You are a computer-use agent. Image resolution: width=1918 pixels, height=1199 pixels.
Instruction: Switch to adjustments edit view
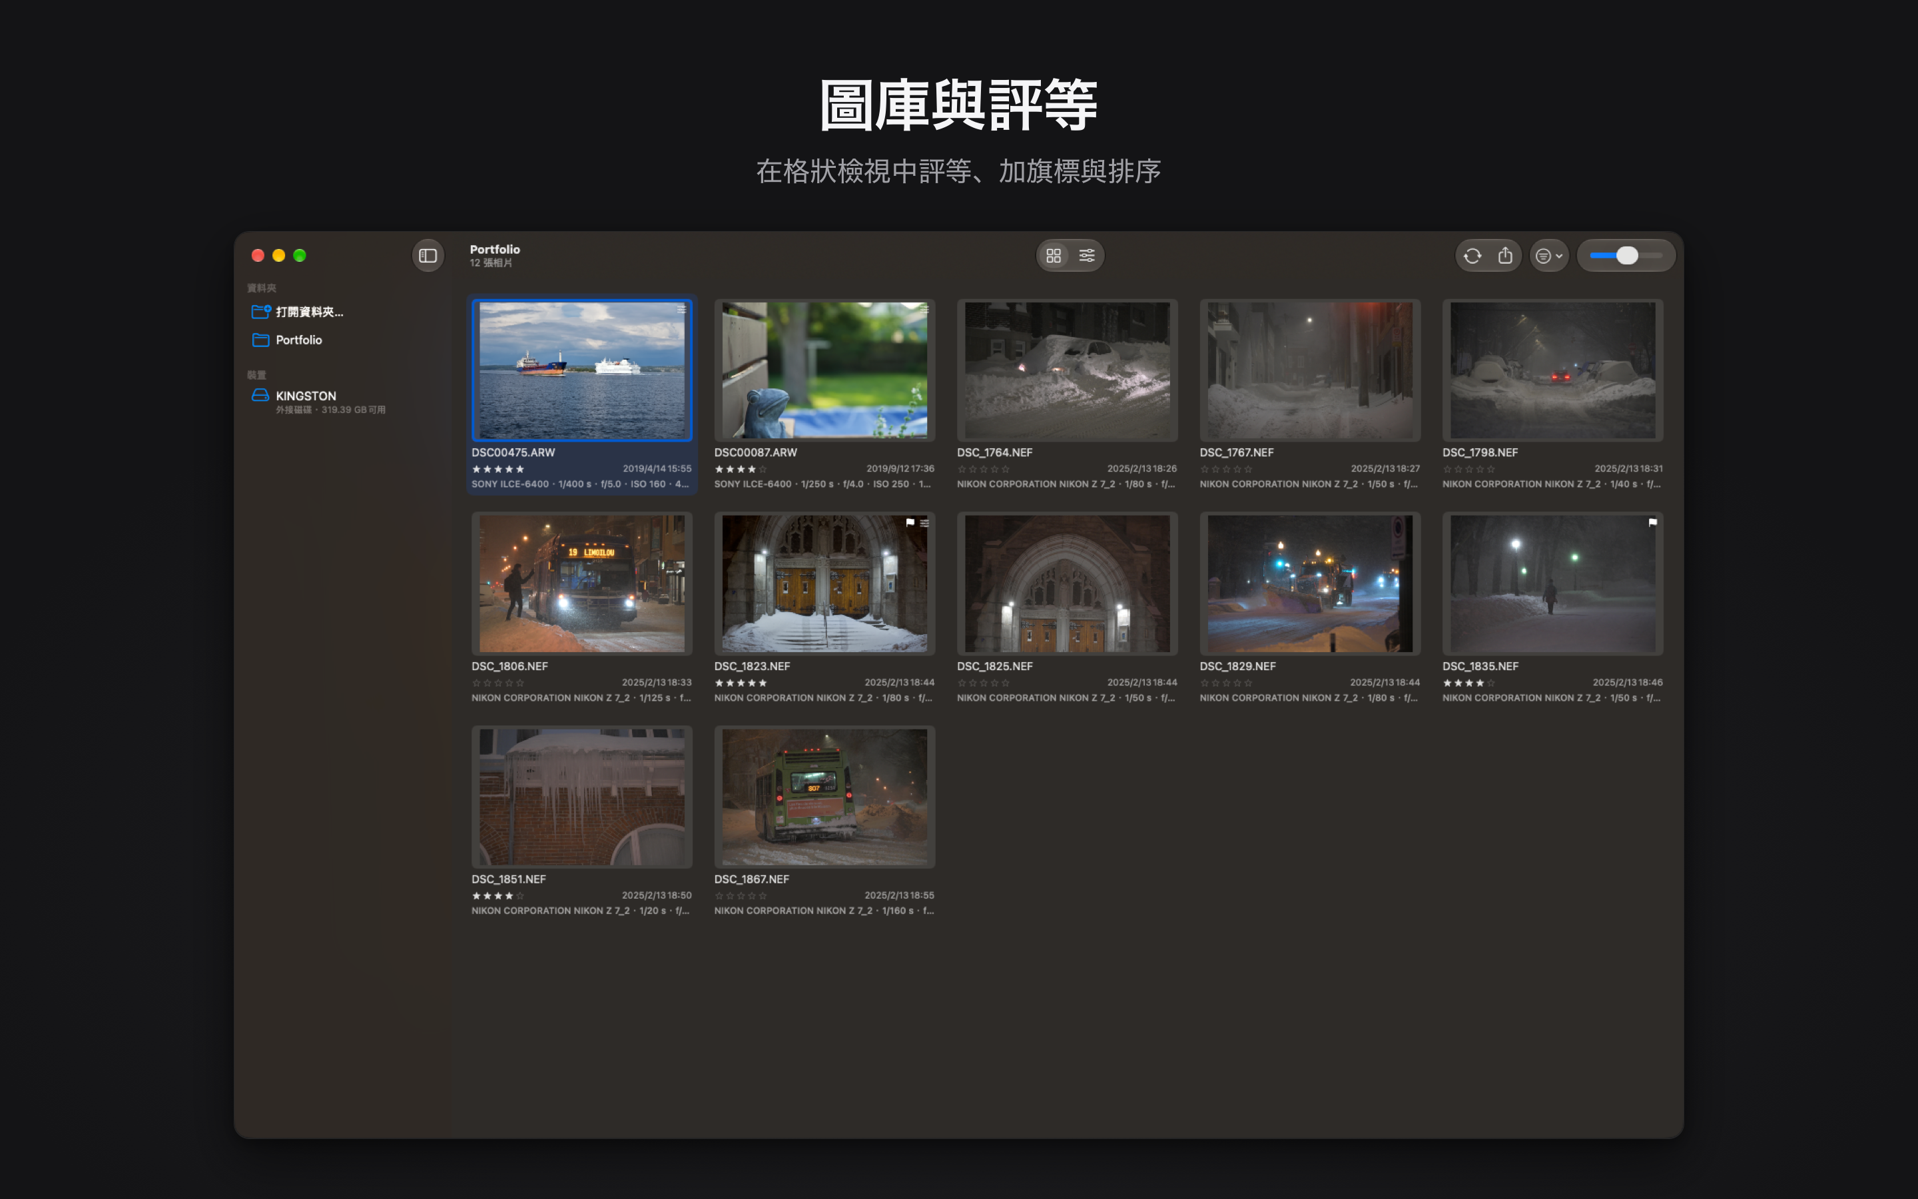pos(1087,255)
